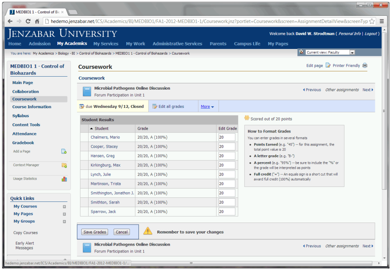Click grade field for Mario Chalmers

point(227,137)
